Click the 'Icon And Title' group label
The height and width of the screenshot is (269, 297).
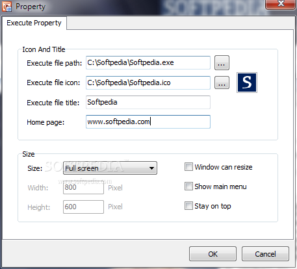[x=44, y=49]
